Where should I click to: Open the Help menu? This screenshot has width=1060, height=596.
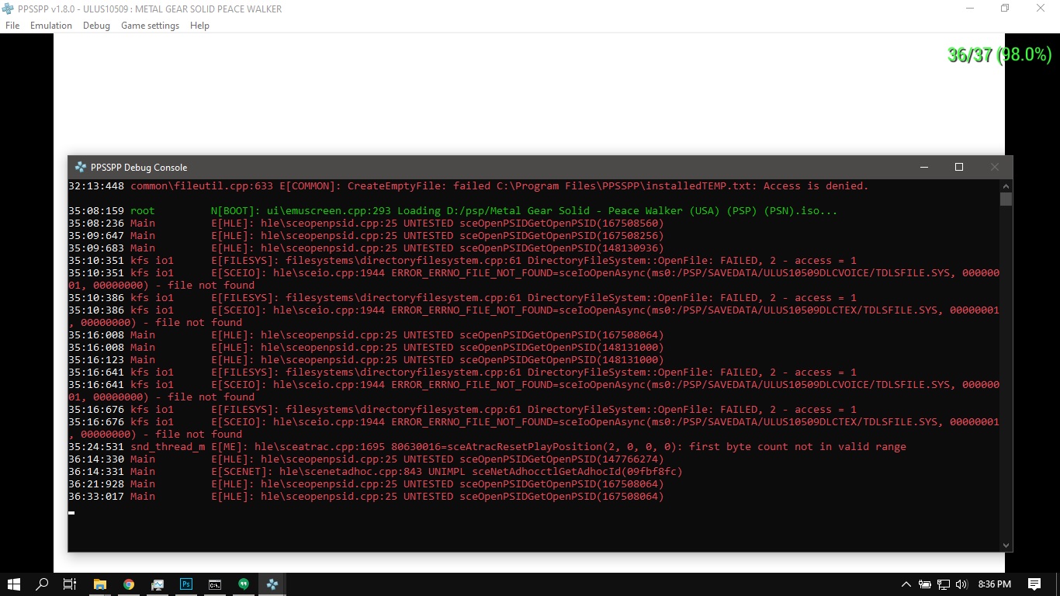pos(199,26)
